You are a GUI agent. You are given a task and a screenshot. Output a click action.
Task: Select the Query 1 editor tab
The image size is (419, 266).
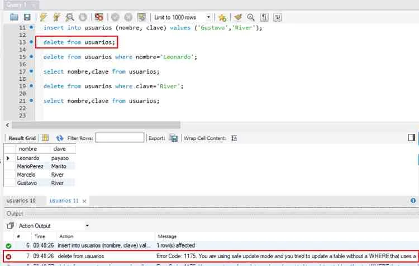pyautogui.click(x=17, y=4)
